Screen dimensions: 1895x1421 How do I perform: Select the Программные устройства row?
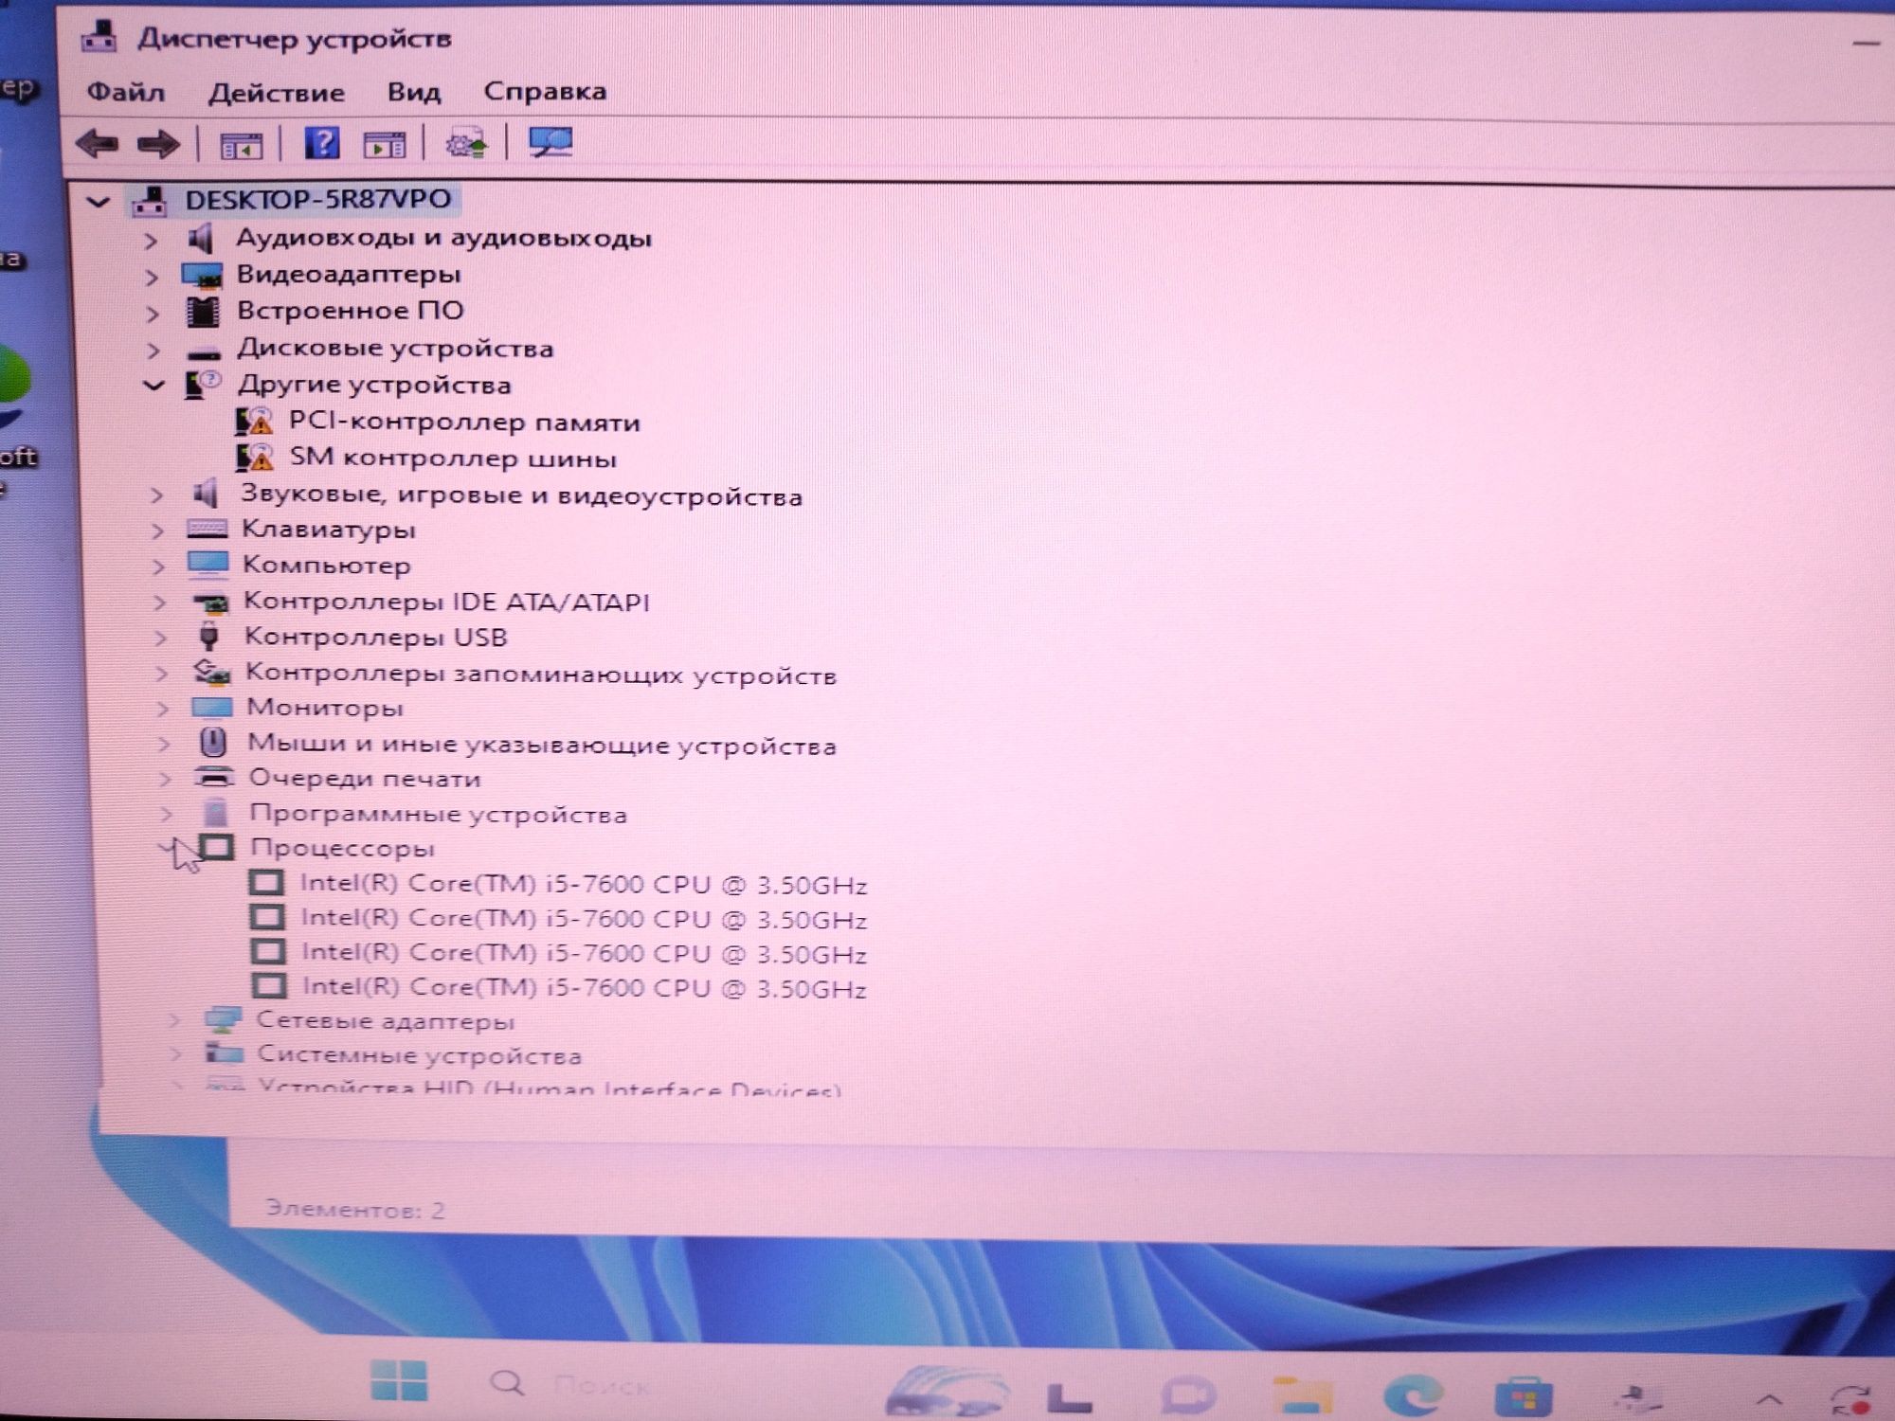click(x=439, y=815)
